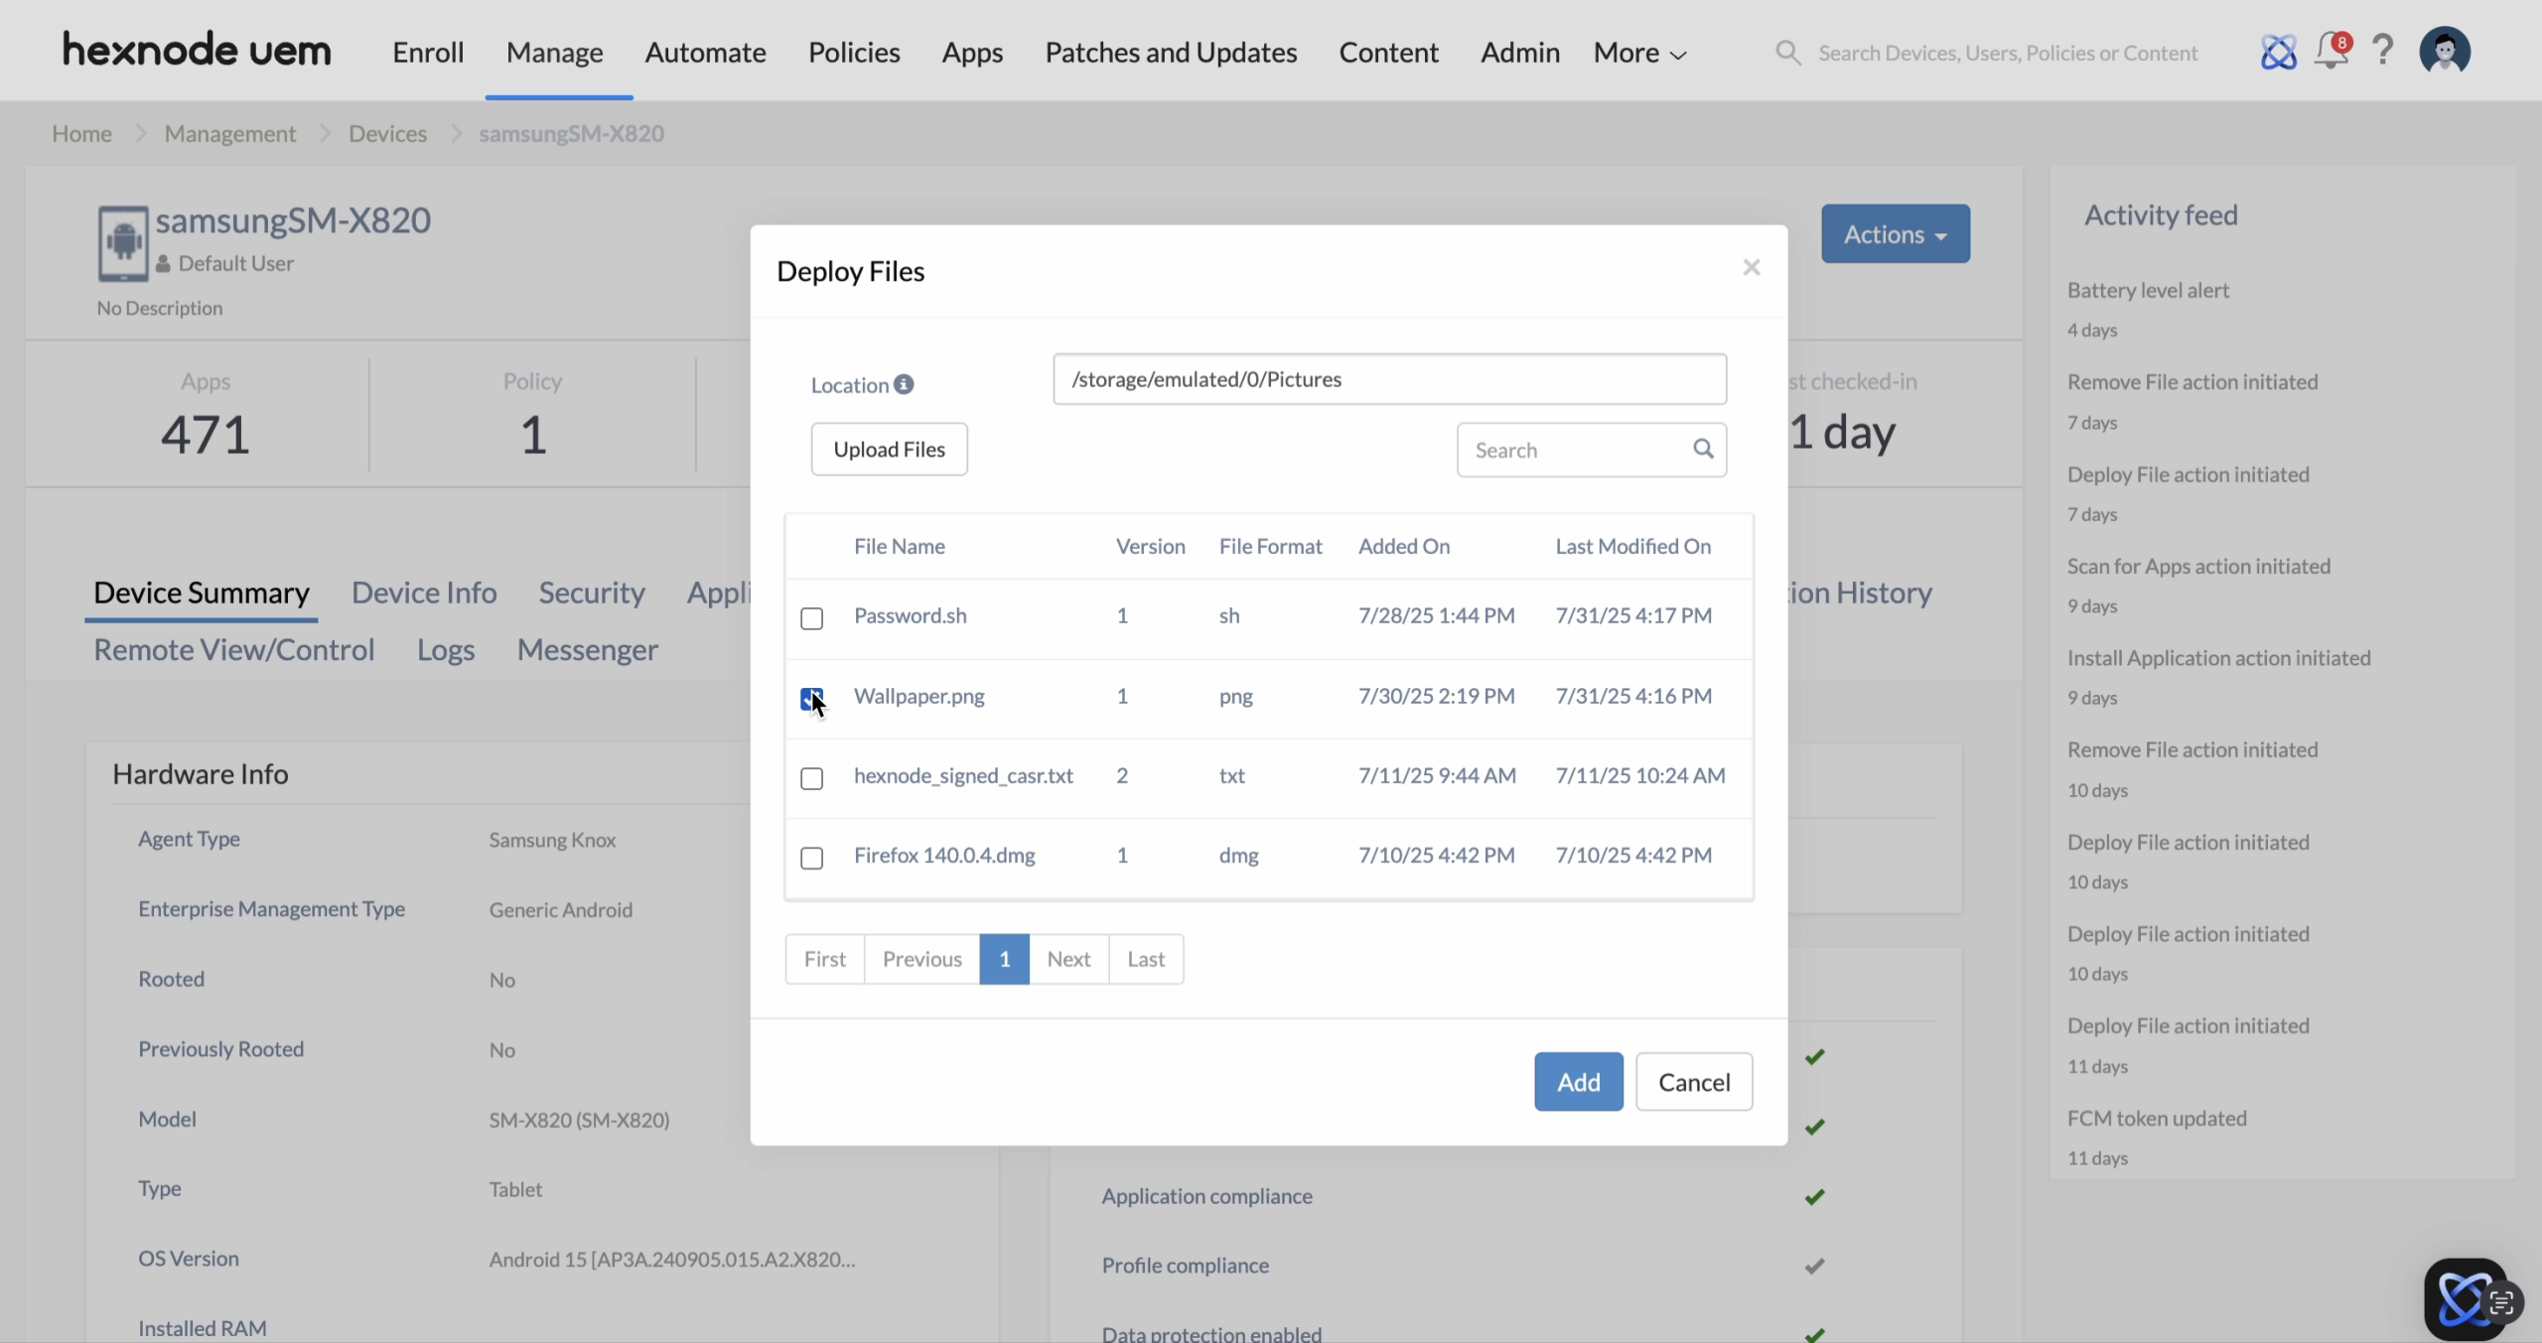The height and width of the screenshot is (1343, 2542).
Task: Click the Location info icon
Action: tap(904, 384)
